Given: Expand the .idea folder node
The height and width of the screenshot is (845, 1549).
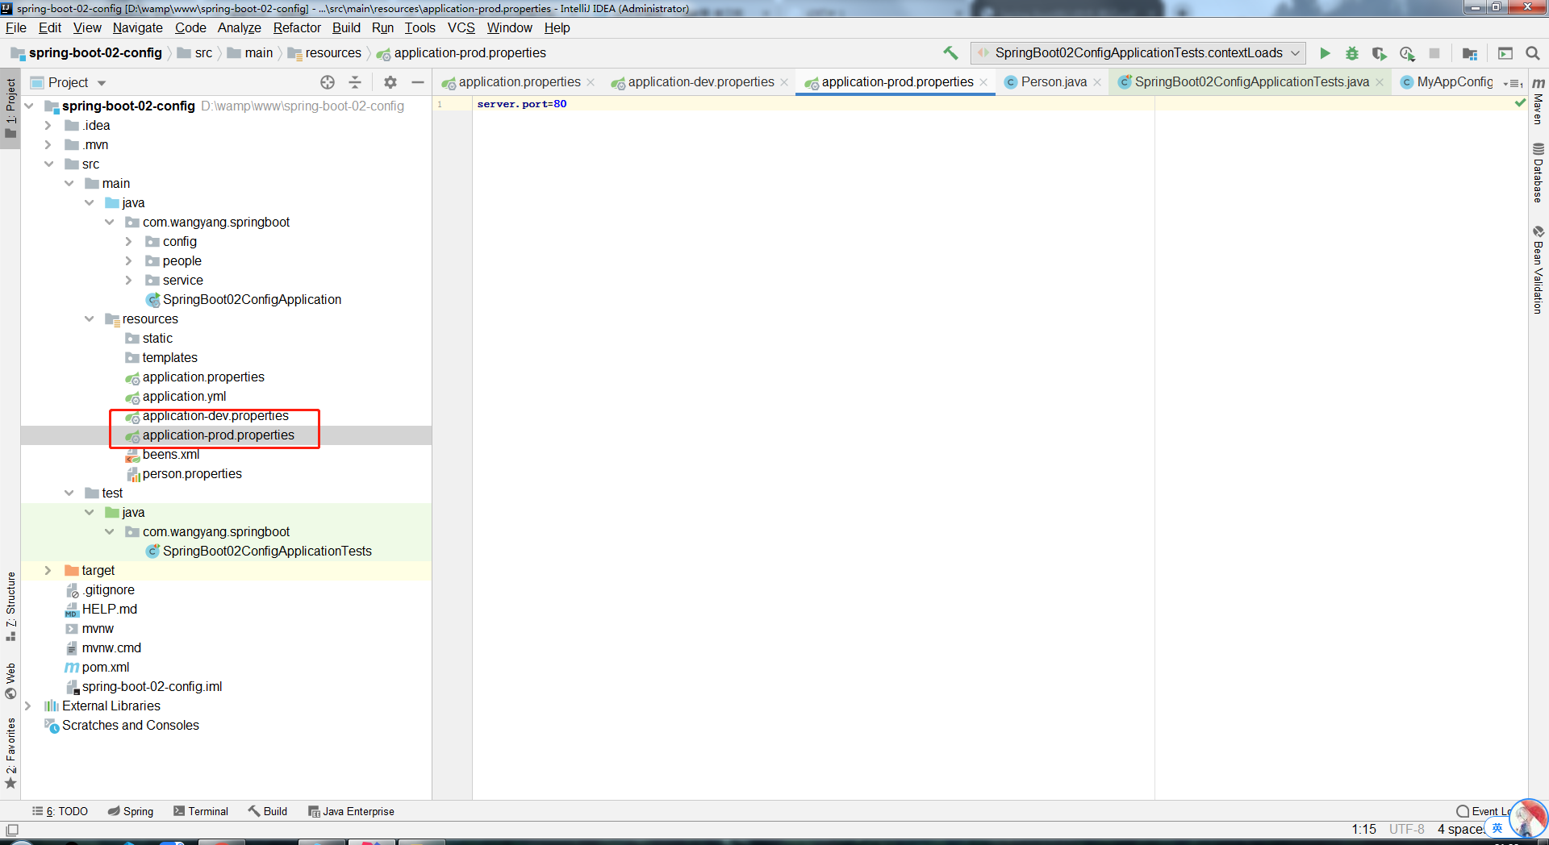Looking at the screenshot, I should [x=48, y=126].
